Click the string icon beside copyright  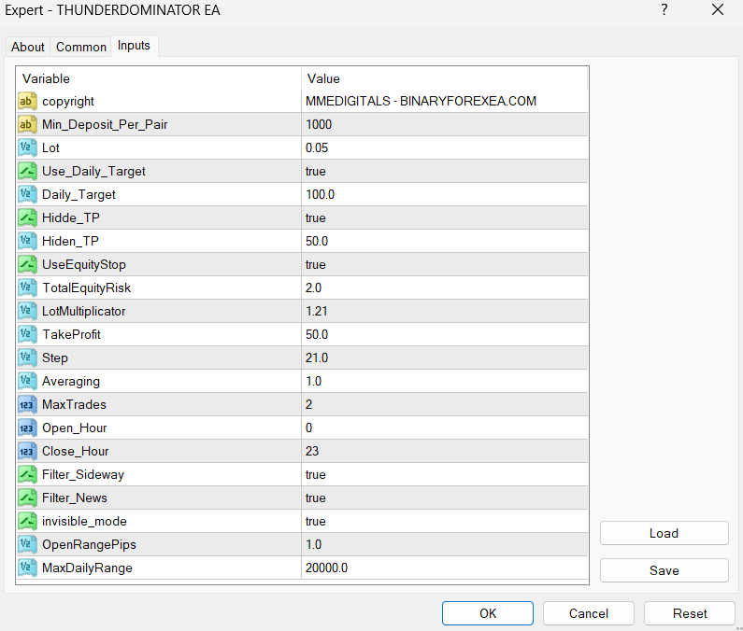point(27,101)
